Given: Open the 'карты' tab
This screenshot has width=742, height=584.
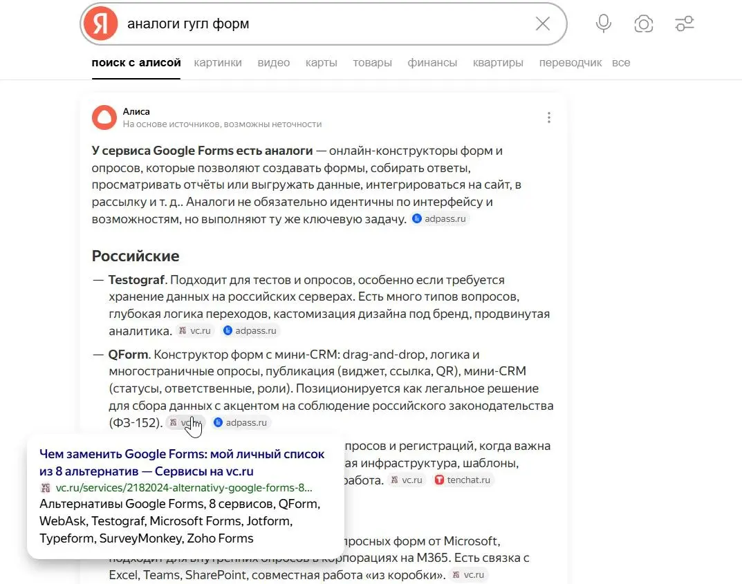Looking at the screenshot, I should pyautogui.click(x=322, y=63).
